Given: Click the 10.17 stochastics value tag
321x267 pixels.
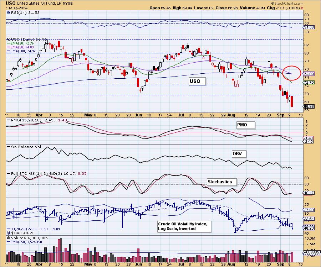Looking at the screenshot, I should [308, 193].
